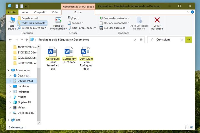Open Objetos 3D in navigation pane
The image size is (200, 133).
(22, 102)
